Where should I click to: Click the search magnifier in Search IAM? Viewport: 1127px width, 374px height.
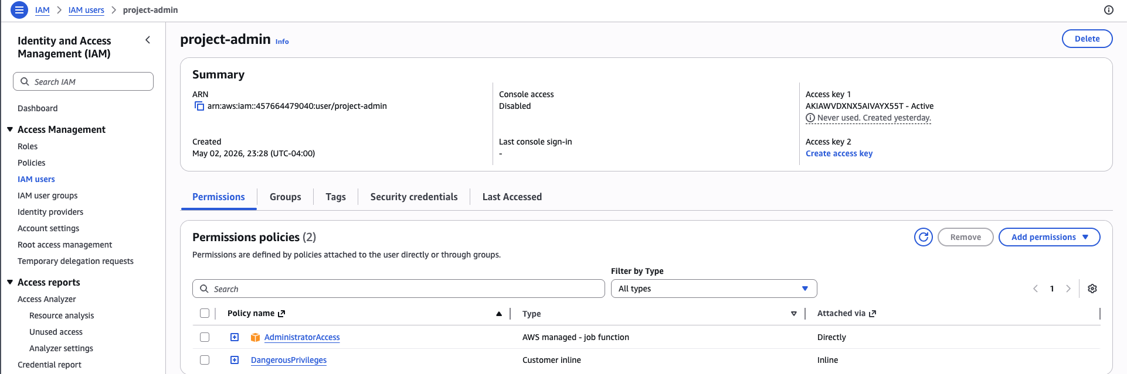(x=25, y=81)
